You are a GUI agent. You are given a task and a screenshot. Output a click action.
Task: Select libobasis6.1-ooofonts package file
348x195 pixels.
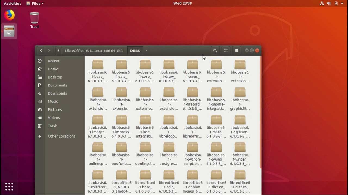click(121, 154)
